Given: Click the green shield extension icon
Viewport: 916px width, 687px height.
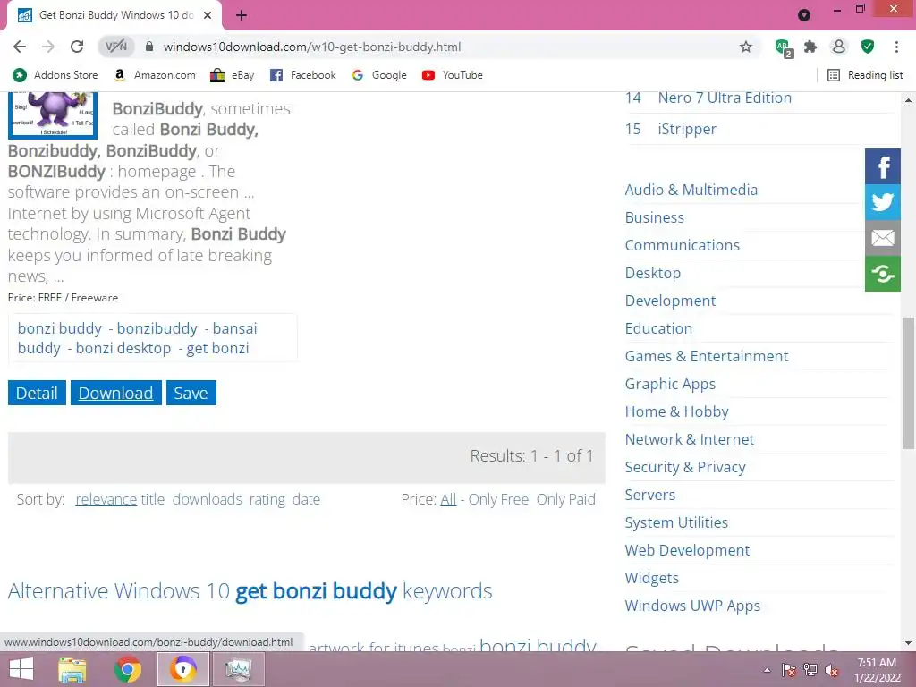Looking at the screenshot, I should (x=868, y=47).
